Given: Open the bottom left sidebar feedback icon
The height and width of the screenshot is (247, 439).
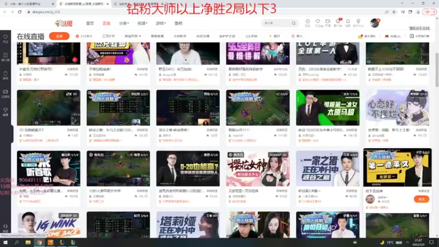Looking at the screenshot, I should 5,228.
